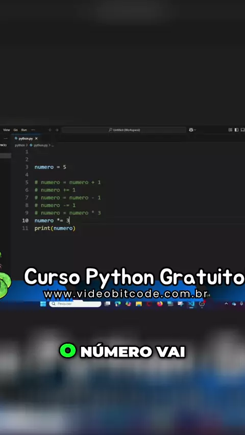The height and width of the screenshot is (435, 245).
Task: Launch Firefox from the taskbar
Action: [160, 304]
